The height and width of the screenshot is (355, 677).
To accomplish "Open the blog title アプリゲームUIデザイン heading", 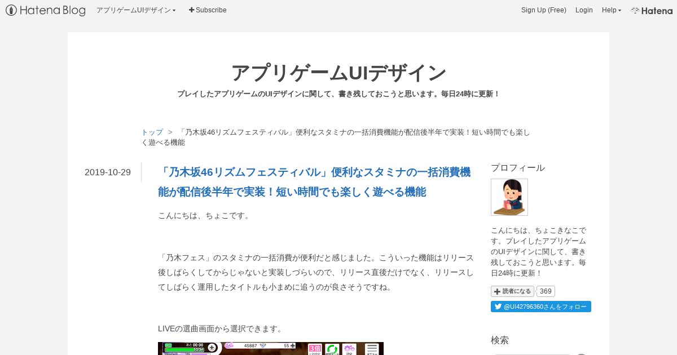I will [338, 73].
